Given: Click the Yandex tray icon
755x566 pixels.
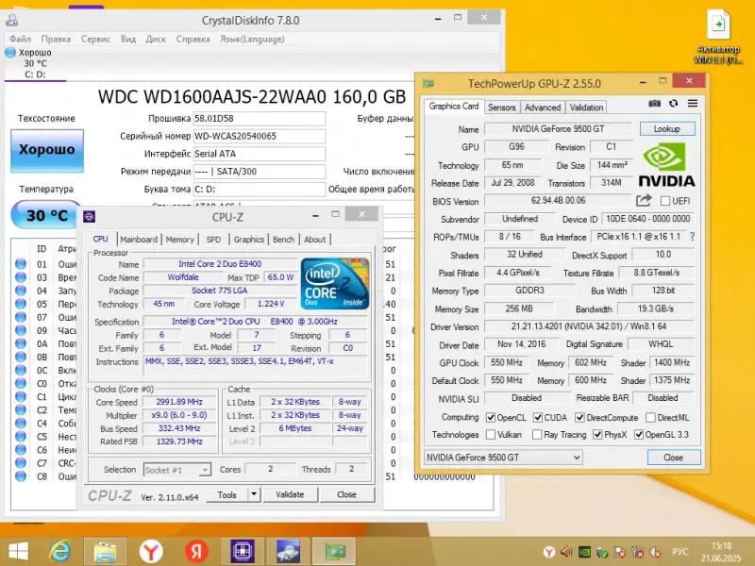Looking at the screenshot, I should point(549,552).
